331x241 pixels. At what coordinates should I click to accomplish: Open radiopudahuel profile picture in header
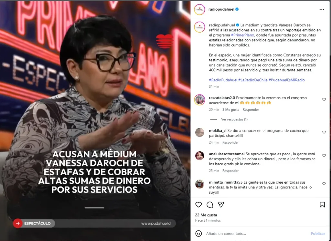pyautogui.click(x=199, y=9)
